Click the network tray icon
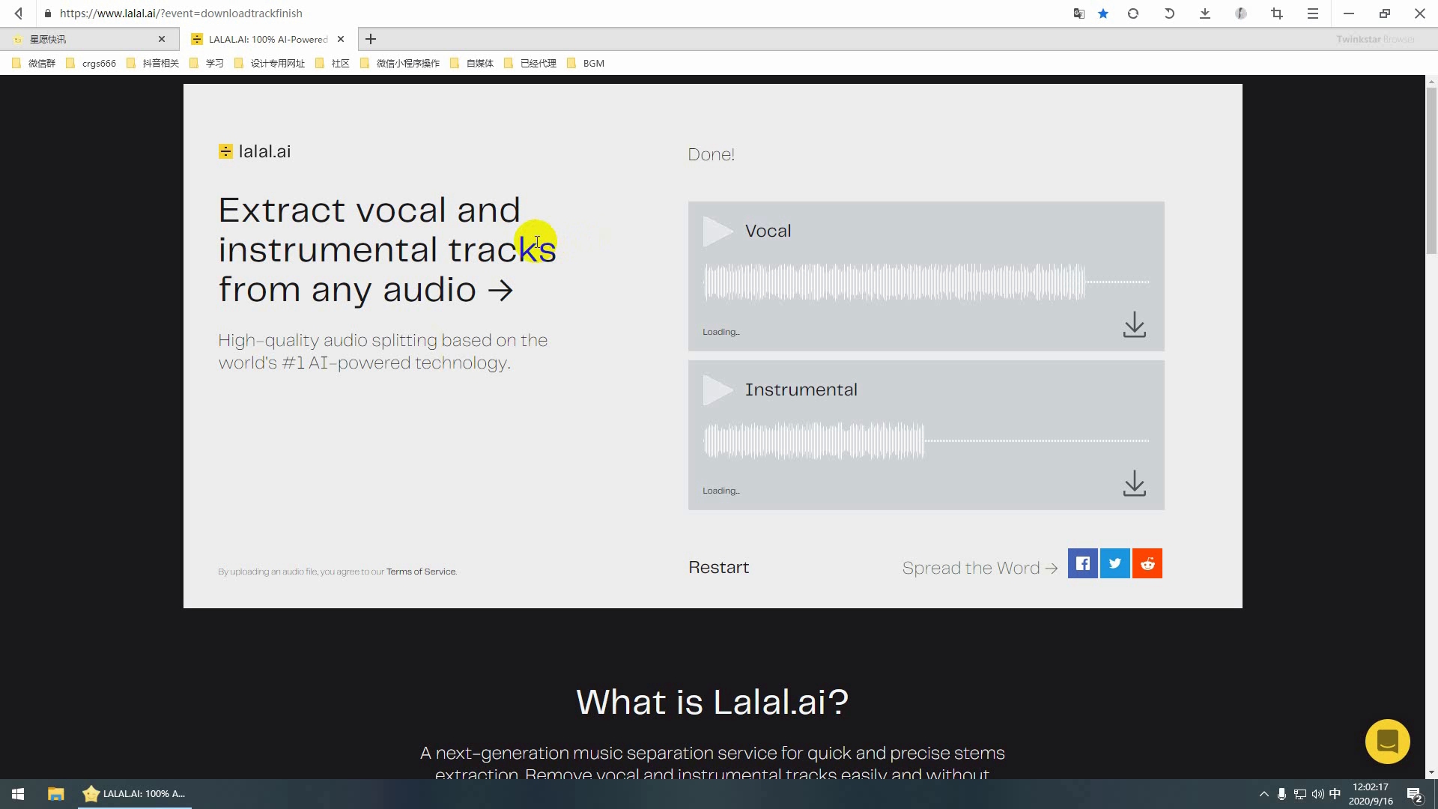This screenshot has height=809, width=1438. click(x=1299, y=794)
